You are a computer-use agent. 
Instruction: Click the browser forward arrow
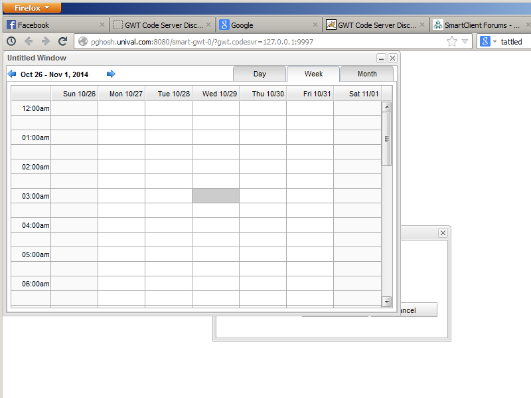(x=45, y=41)
